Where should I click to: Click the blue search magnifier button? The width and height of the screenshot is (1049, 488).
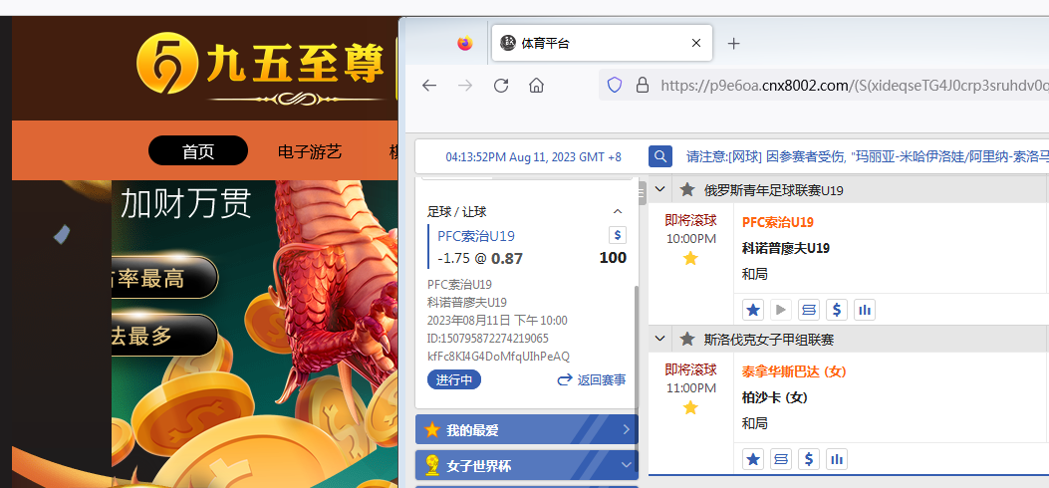point(660,157)
